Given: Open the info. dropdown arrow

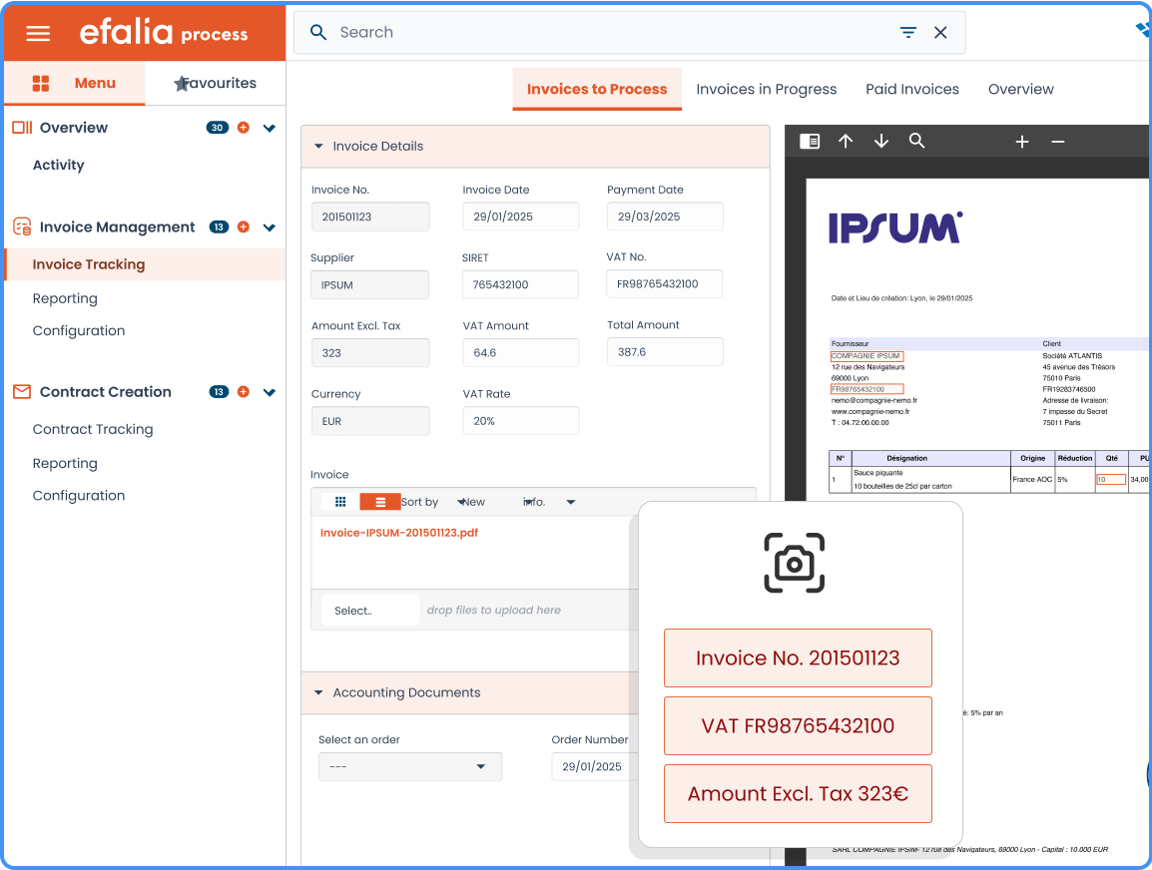Looking at the screenshot, I should [571, 502].
